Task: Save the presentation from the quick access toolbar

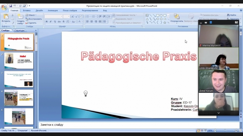Action: 11,6
